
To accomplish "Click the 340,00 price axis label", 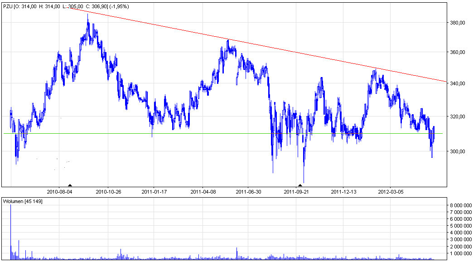I will pyautogui.click(x=457, y=83).
